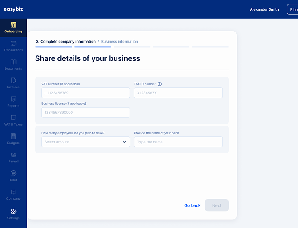298x228 pixels.
Task: Open VAT & Taxes section
Action: (x=13, y=118)
